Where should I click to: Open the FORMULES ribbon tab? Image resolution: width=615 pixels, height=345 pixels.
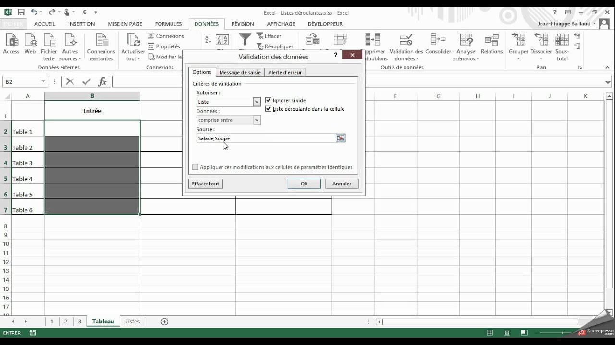point(168,24)
